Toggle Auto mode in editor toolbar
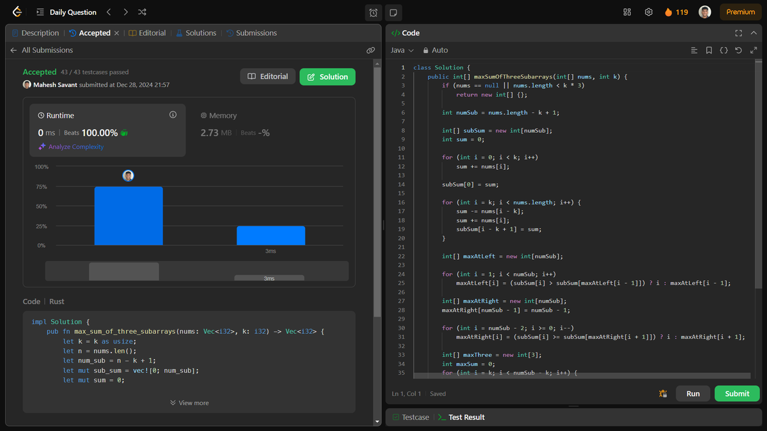767x431 pixels. click(435, 50)
